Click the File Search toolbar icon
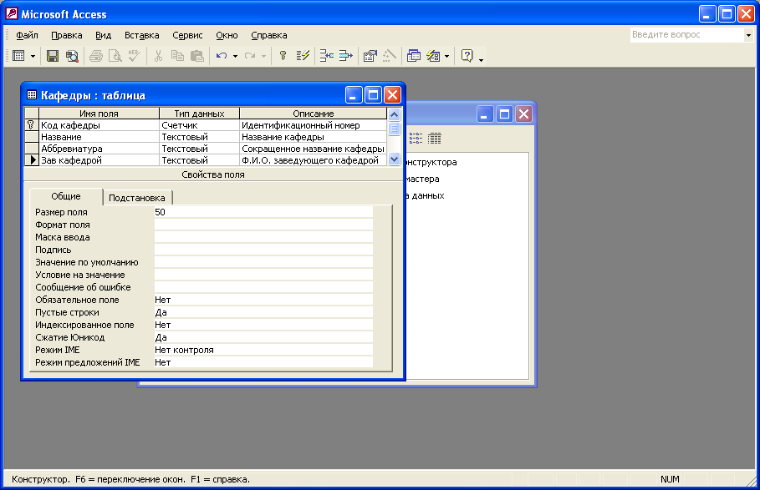The image size is (760, 490). pos(72,56)
